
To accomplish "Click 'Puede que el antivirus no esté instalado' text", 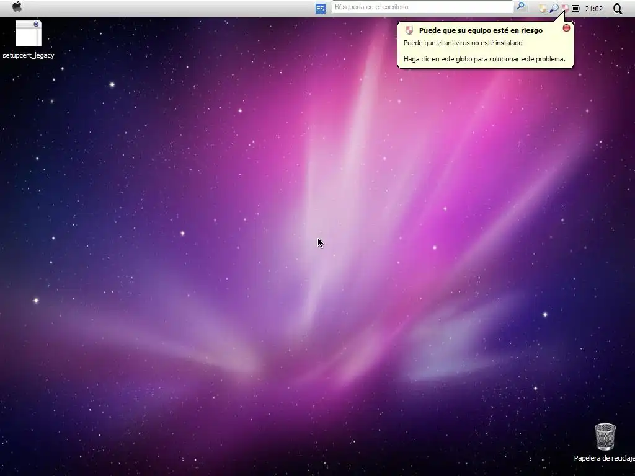I will [x=463, y=43].
